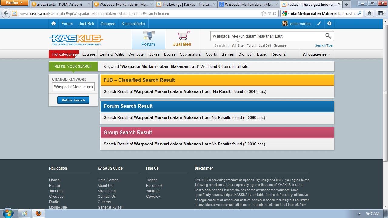388x218 pixels.
Task: Click the Firefox icon in taskbar
Action: (x=38, y=213)
